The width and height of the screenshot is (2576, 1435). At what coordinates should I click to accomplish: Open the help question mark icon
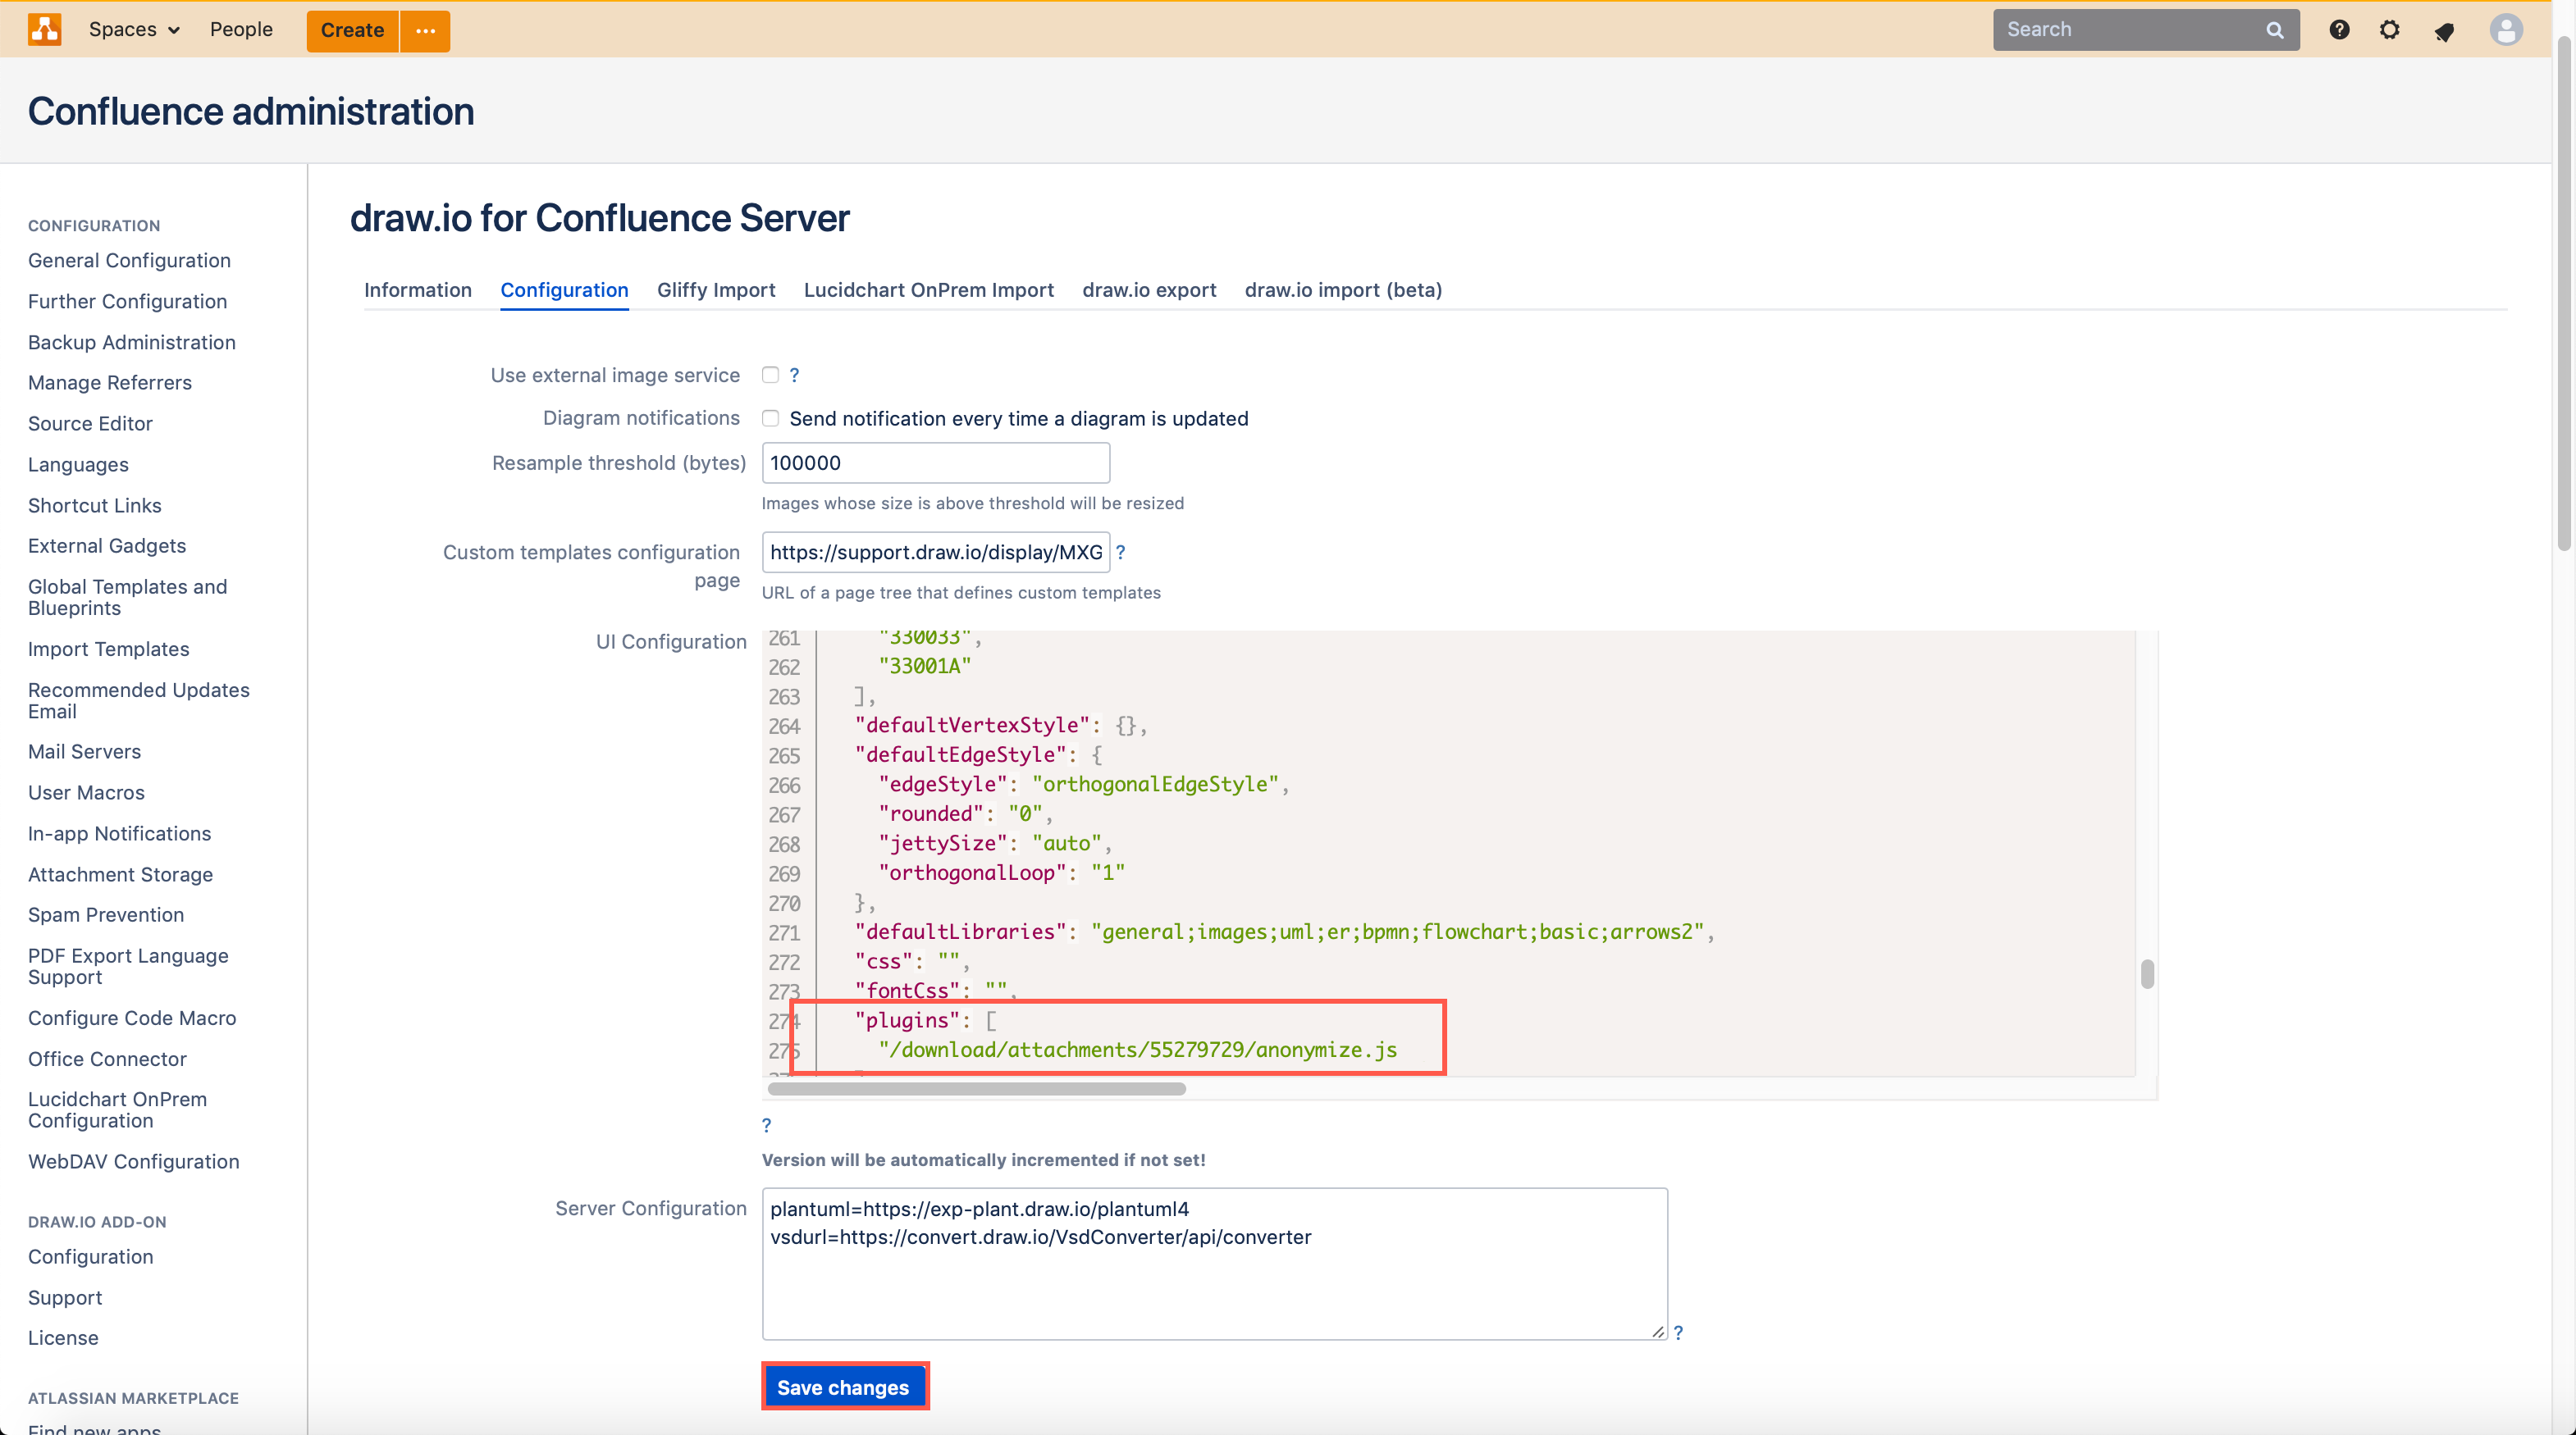point(2339,30)
